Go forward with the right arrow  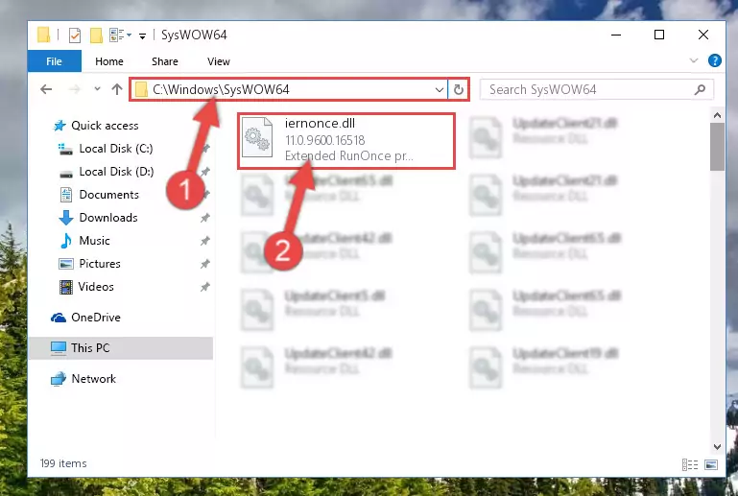pyautogui.click(x=74, y=89)
